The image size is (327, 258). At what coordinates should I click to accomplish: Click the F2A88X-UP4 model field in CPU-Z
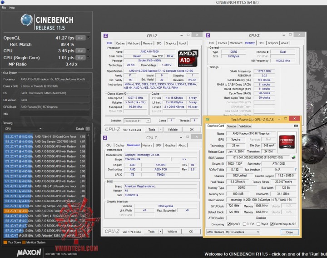(x=147, y=159)
